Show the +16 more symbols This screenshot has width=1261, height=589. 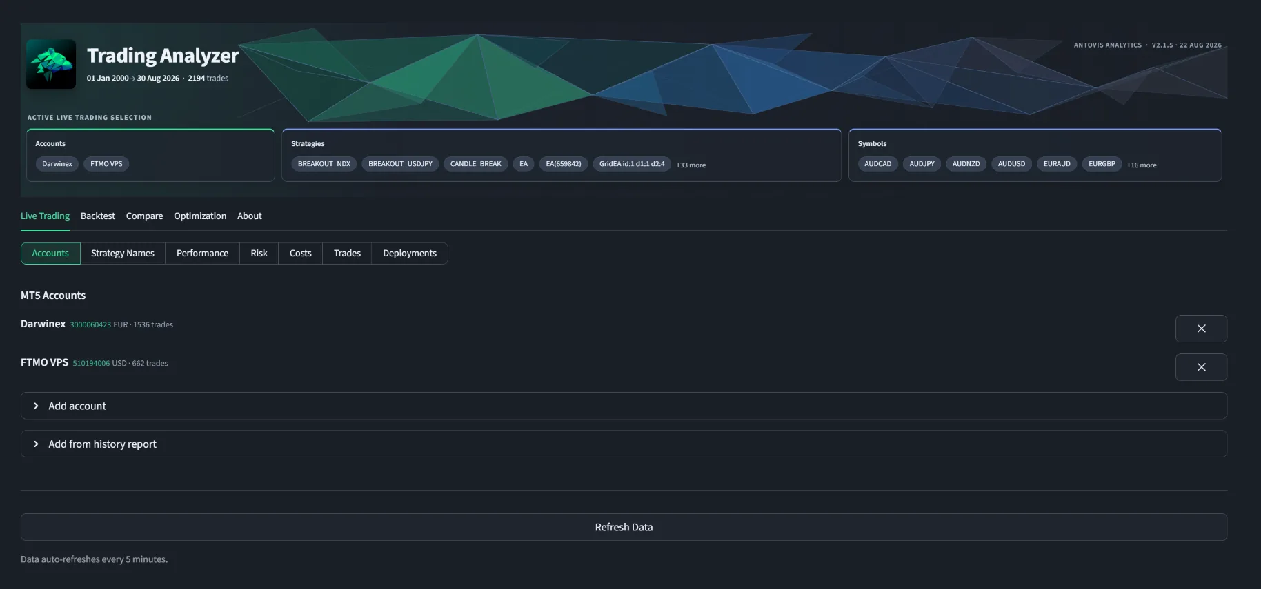[1142, 165]
